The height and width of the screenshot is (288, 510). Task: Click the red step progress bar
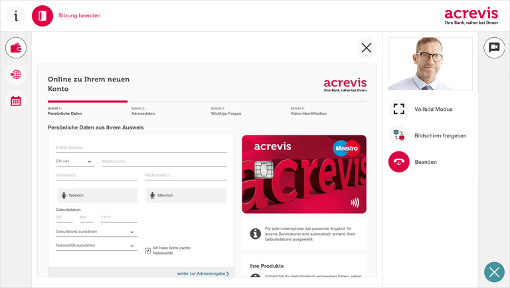(88, 102)
